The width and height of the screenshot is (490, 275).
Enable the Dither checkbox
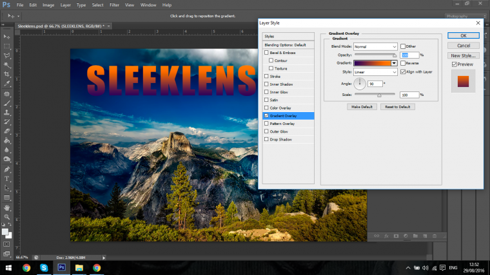(x=403, y=46)
